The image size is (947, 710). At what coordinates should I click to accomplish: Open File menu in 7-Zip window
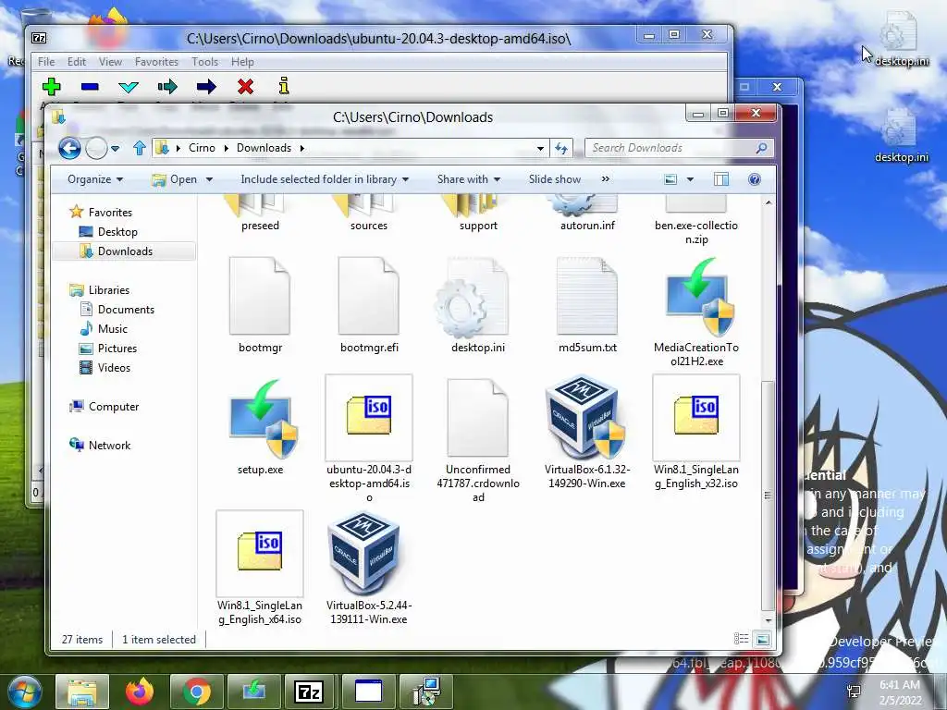pyautogui.click(x=46, y=62)
